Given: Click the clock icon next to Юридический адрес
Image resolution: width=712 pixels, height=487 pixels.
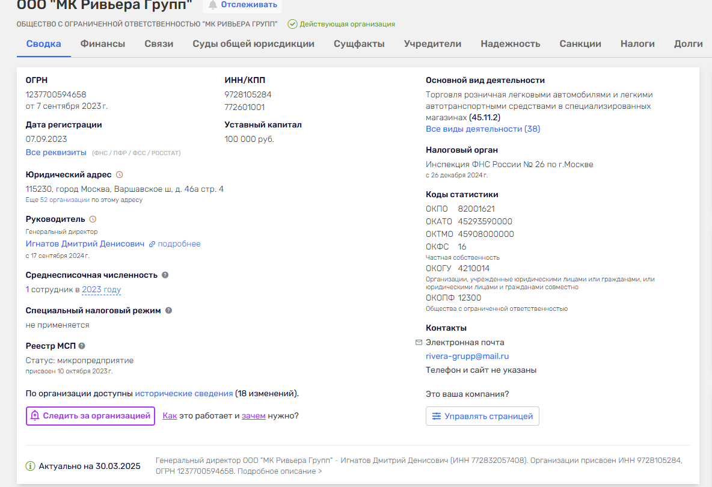Looking at the screenshot, I should pyautogui.click(x=120, y=175).
